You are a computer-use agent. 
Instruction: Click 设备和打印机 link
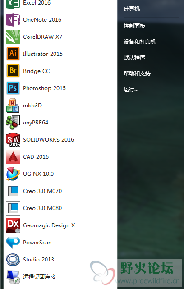139,42
